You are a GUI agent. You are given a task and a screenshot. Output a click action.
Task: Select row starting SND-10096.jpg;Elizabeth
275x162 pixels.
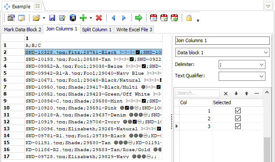click(x=94, y=129)
